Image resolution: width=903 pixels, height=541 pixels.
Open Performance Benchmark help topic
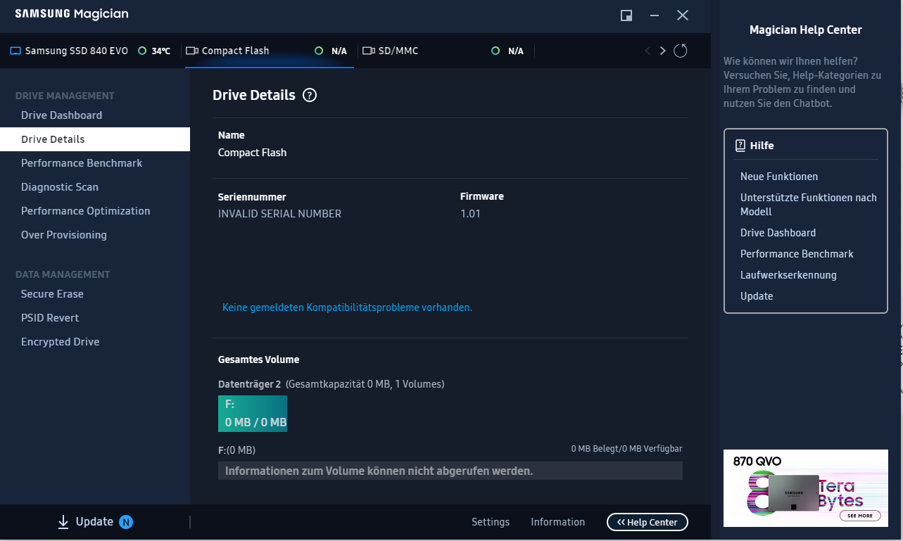coord(797,254)
